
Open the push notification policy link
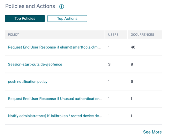[x=28, y=82]
